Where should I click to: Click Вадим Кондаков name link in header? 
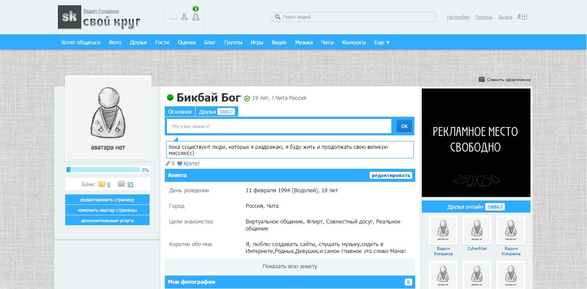(x=101, y=11)
